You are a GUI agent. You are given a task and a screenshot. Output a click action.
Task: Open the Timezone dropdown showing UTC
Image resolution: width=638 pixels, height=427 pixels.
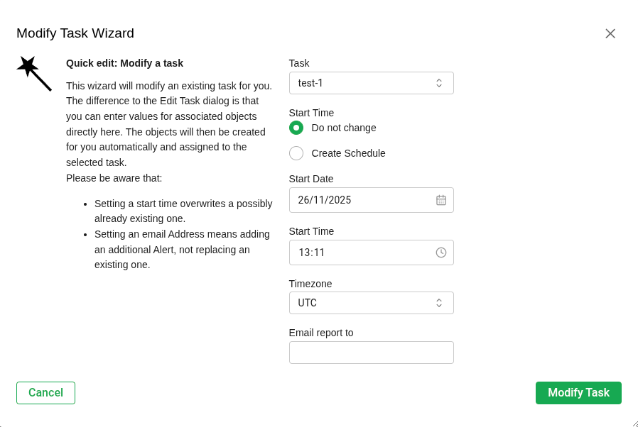[371, 302]
